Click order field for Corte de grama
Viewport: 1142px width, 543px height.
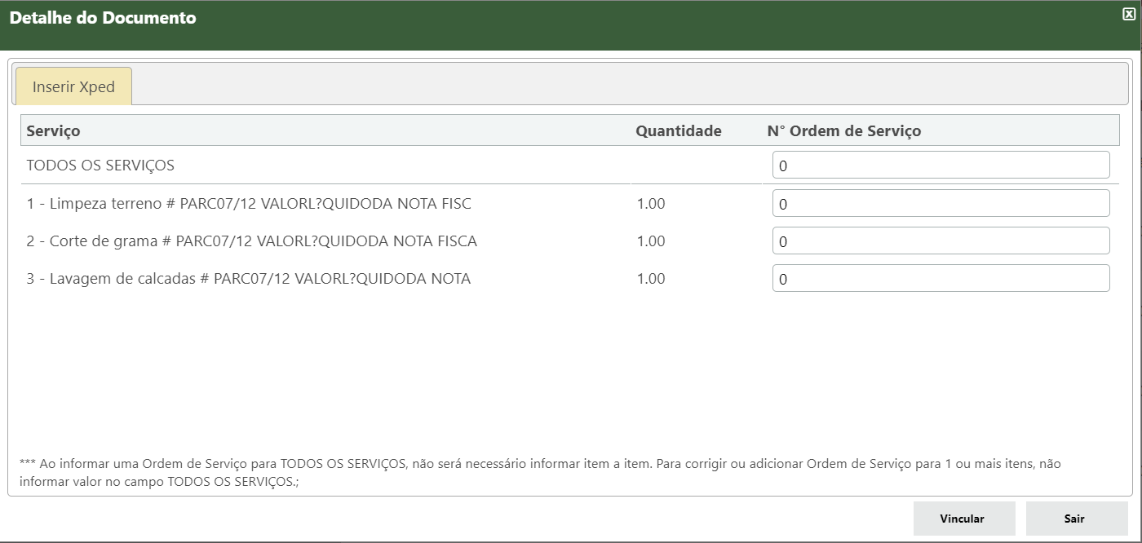click(941, 241)
